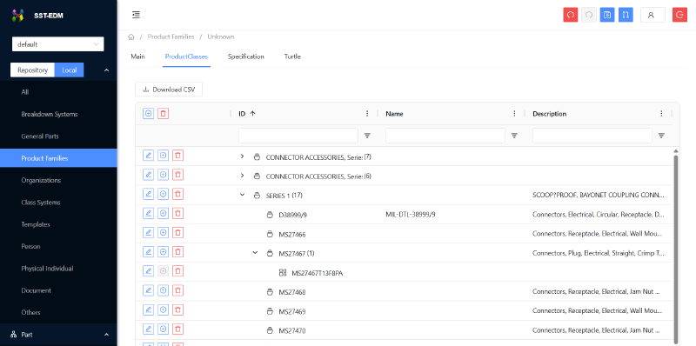
Task: Select Product Families in the sidebar
Action: [x=58, y=158]
